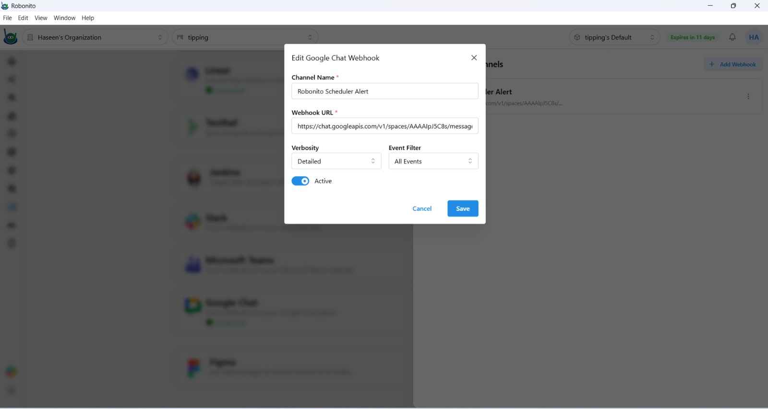The height and width of the screenshot is (409, 768).
Task: Open the tipping project selector
Action: 245,37
